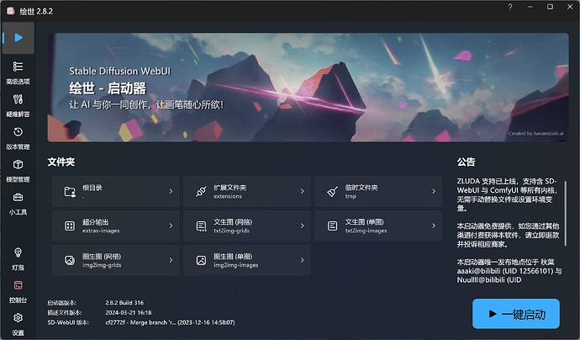Click the 图生图 (单图) picture icon
This screenshot has height=340, width=580.
pos(201,260)
